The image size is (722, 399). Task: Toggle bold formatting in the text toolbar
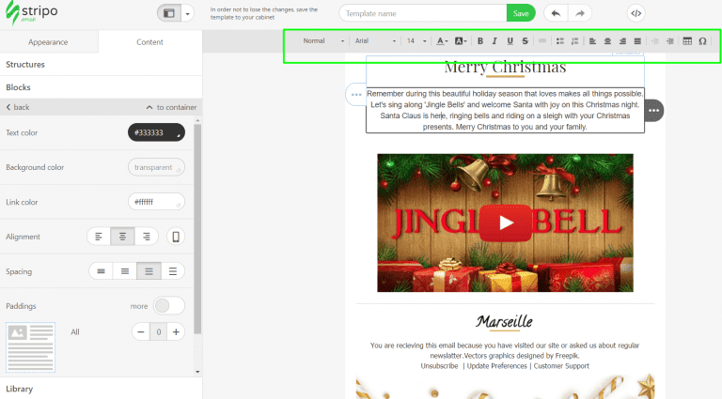(480, 41)
